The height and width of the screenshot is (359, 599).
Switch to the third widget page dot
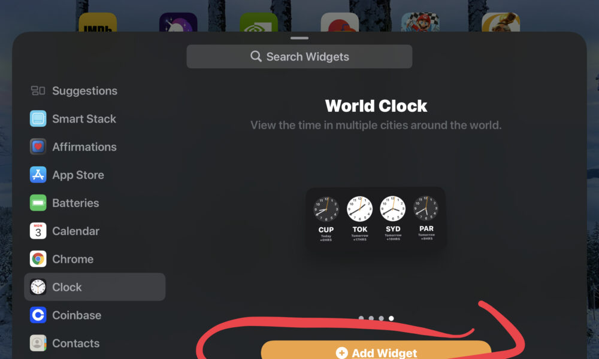pyautogui.click(x=381, y=318)
